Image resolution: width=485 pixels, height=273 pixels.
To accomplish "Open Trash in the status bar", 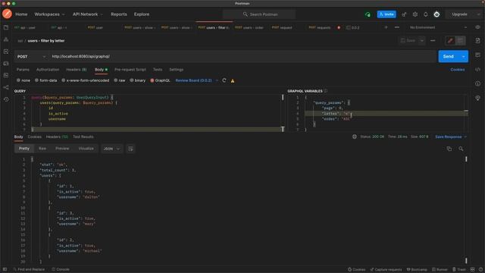I will click(x=459, y=269).
